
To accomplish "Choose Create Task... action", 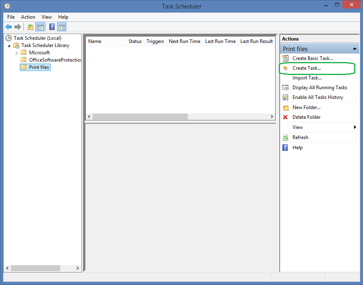I will [x=307, y=68].
